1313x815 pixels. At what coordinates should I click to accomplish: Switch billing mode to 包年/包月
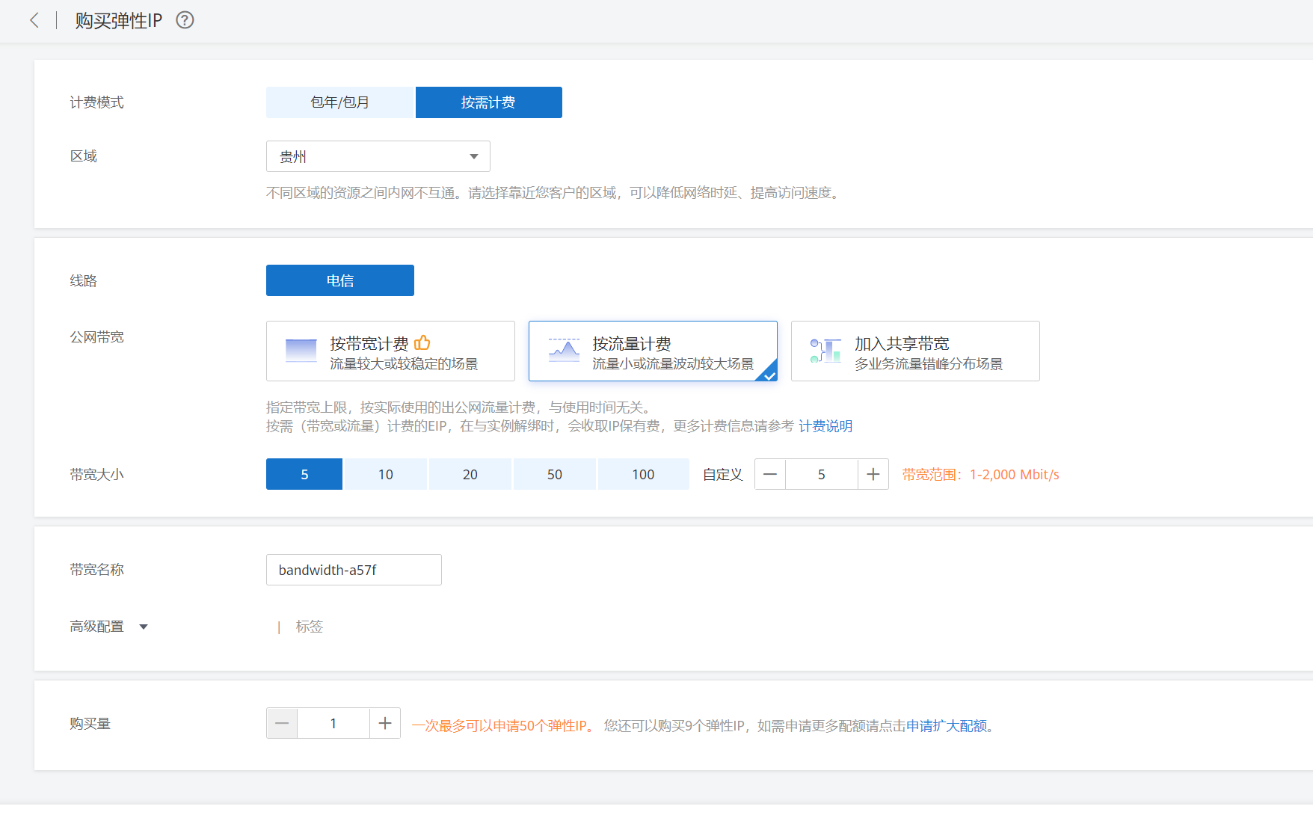(x=340, y=102)
